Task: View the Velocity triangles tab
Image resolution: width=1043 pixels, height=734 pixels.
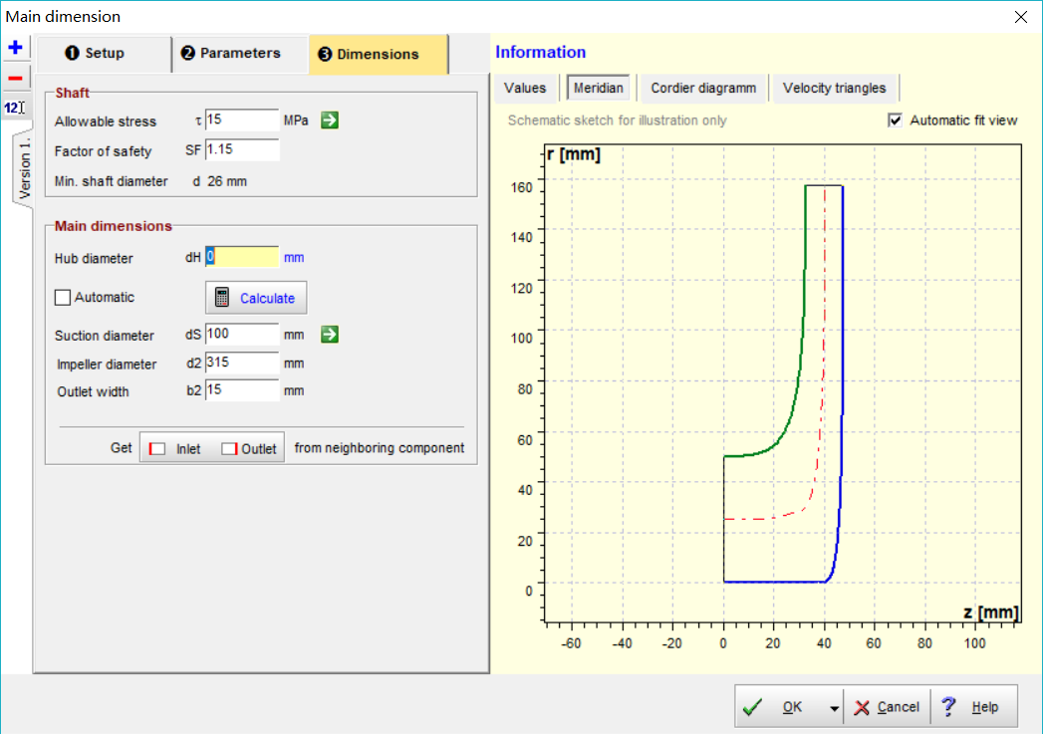Action: (834, 88)
